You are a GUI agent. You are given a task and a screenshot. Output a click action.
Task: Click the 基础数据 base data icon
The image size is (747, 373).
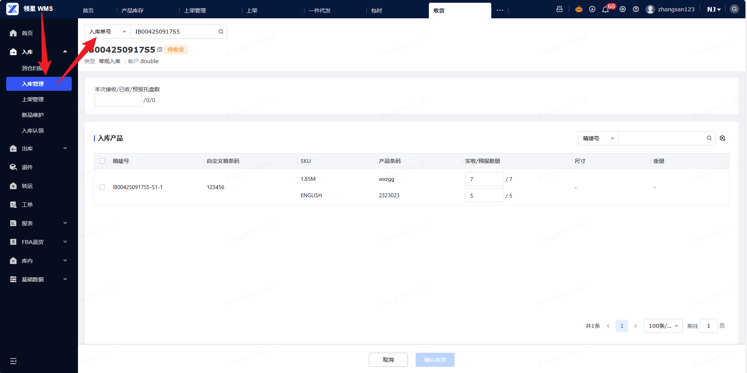tap(13, 279)
